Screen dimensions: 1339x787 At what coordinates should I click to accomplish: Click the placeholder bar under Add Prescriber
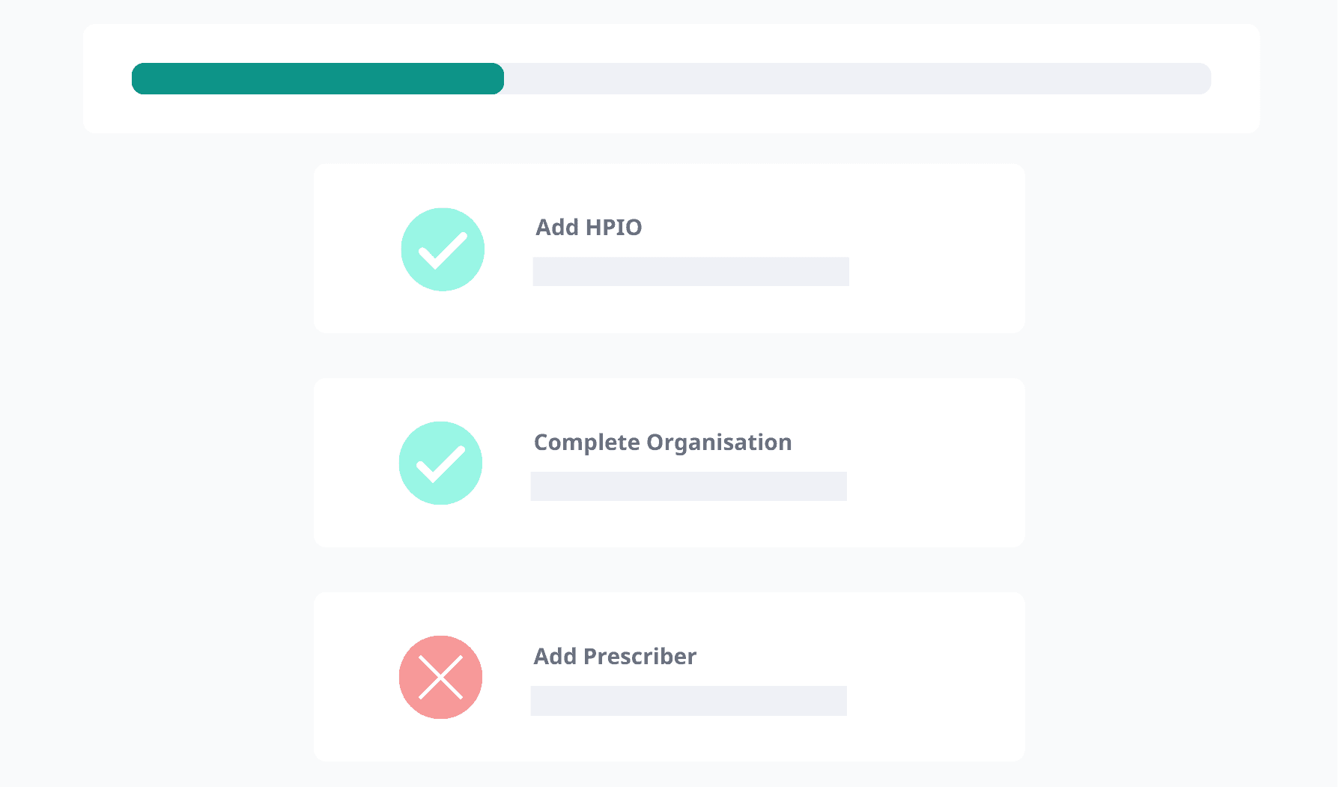coord(688,701)
